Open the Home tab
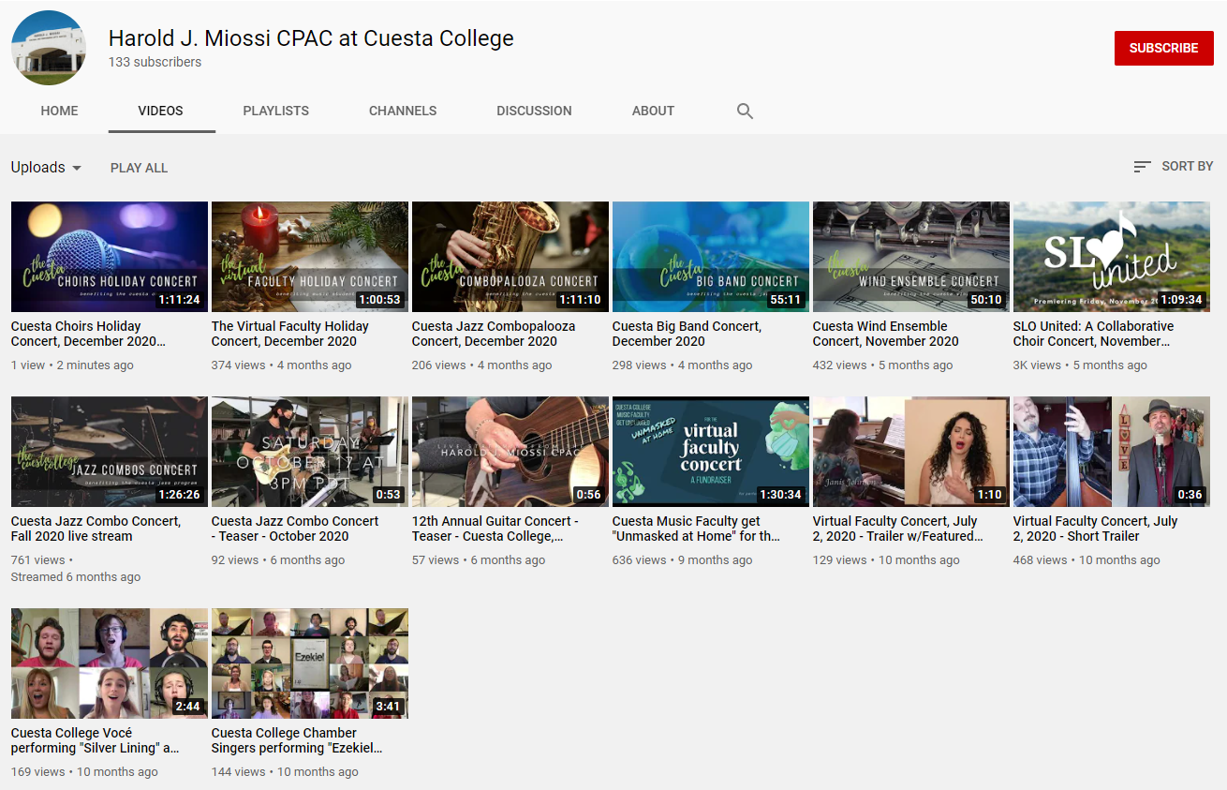This screenshot has height=790, width=1227. coord(59,111)
